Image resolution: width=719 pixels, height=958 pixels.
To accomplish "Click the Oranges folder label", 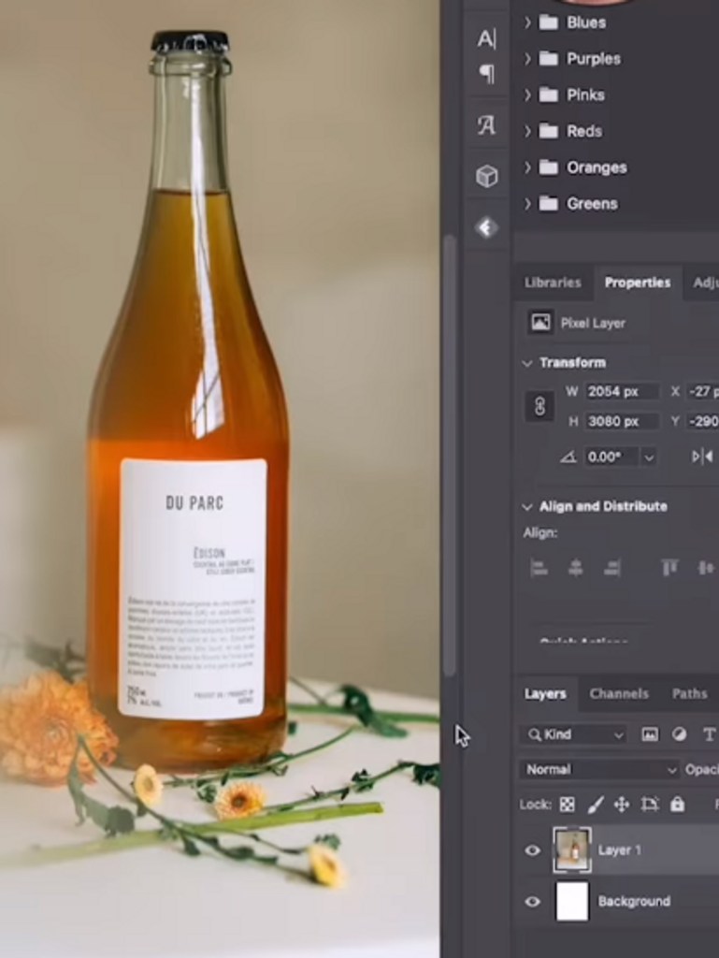I will pyautogui.click(x=597, y=167).
